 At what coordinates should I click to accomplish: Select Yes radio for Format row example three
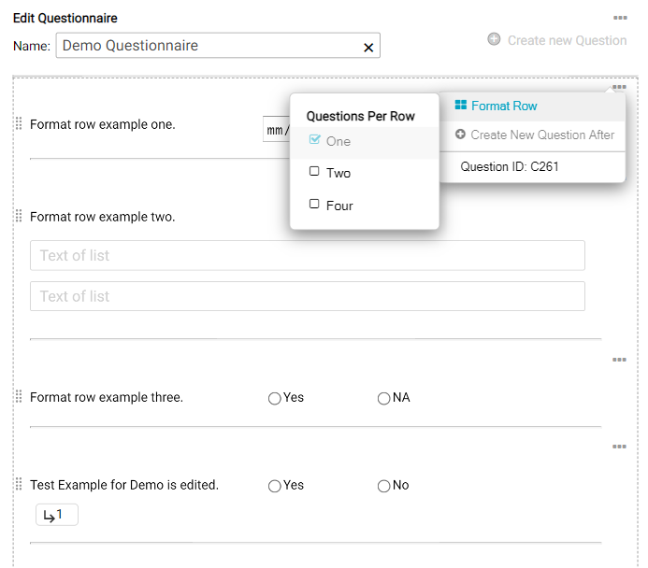pyautogui.click(x=274, y=398)
